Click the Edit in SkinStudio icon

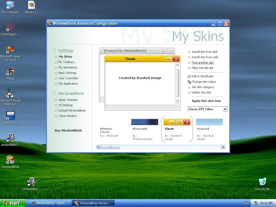click(189, 76)
